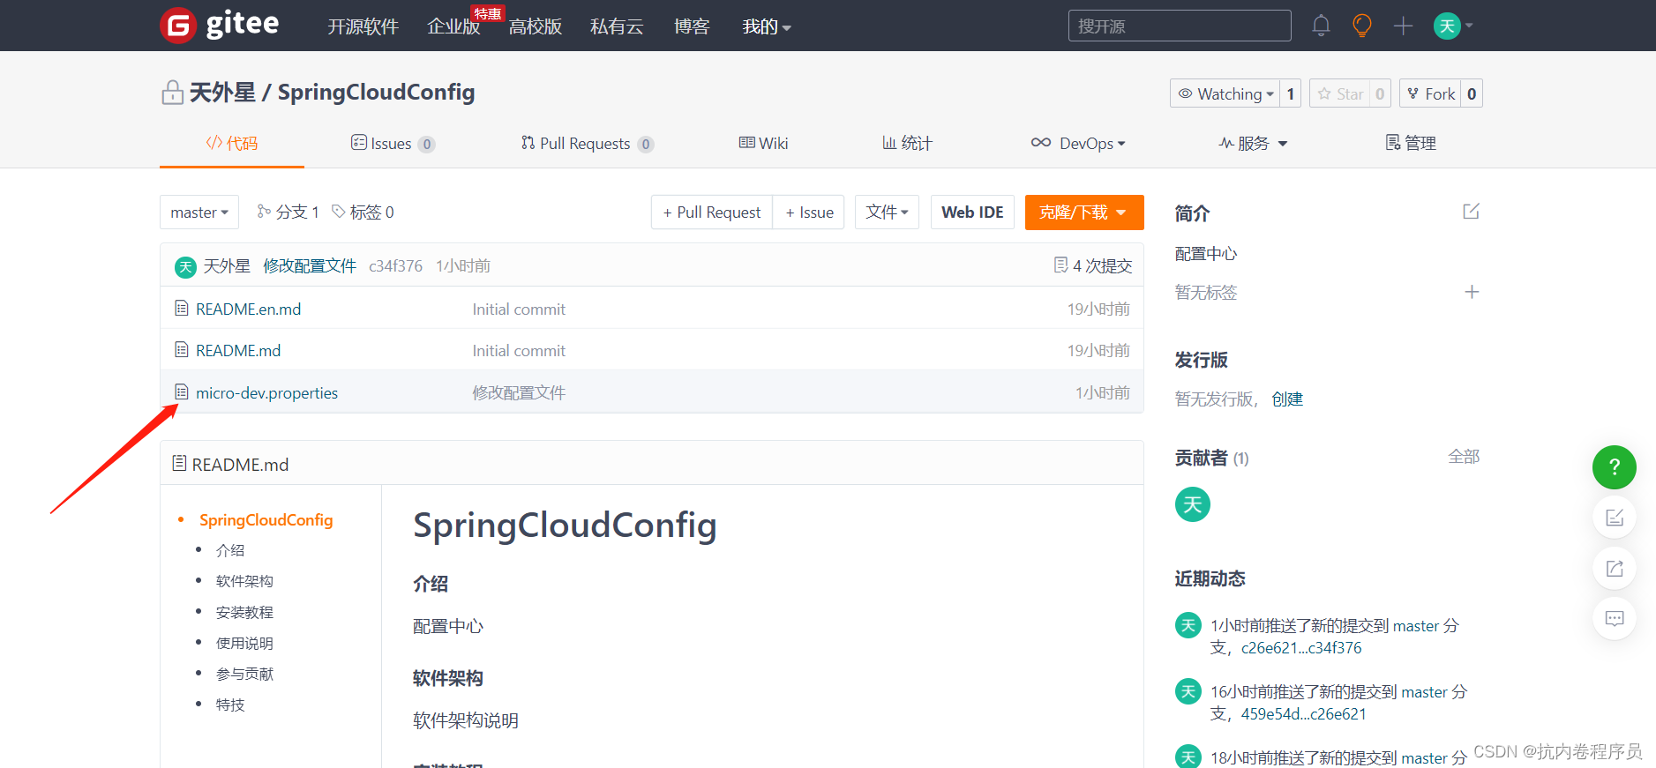This screenshot has width=1656, height=768.
Task: Click the README.en.md file icon
Action: pyautogui.click(x=182, y=308)
